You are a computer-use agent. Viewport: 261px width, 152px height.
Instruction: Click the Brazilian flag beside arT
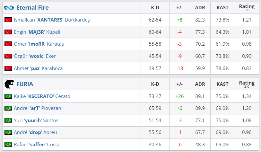coord(8,108)
